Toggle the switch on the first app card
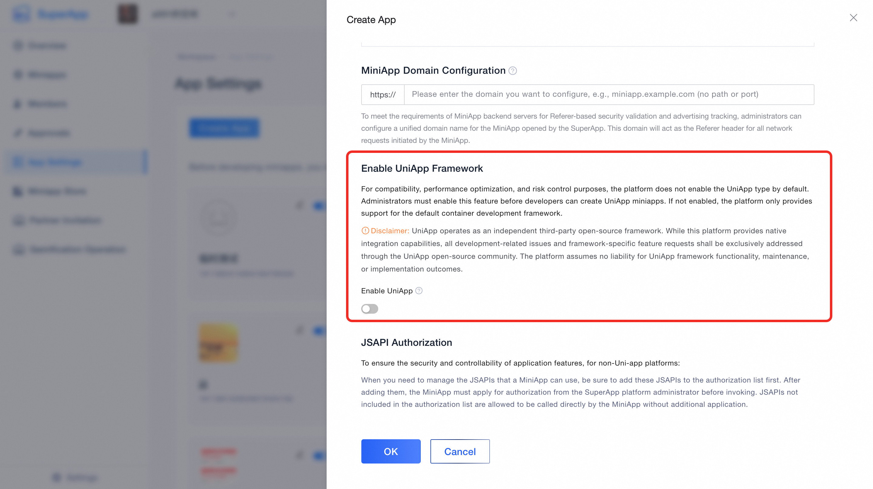873x489 pixels. 319,206
